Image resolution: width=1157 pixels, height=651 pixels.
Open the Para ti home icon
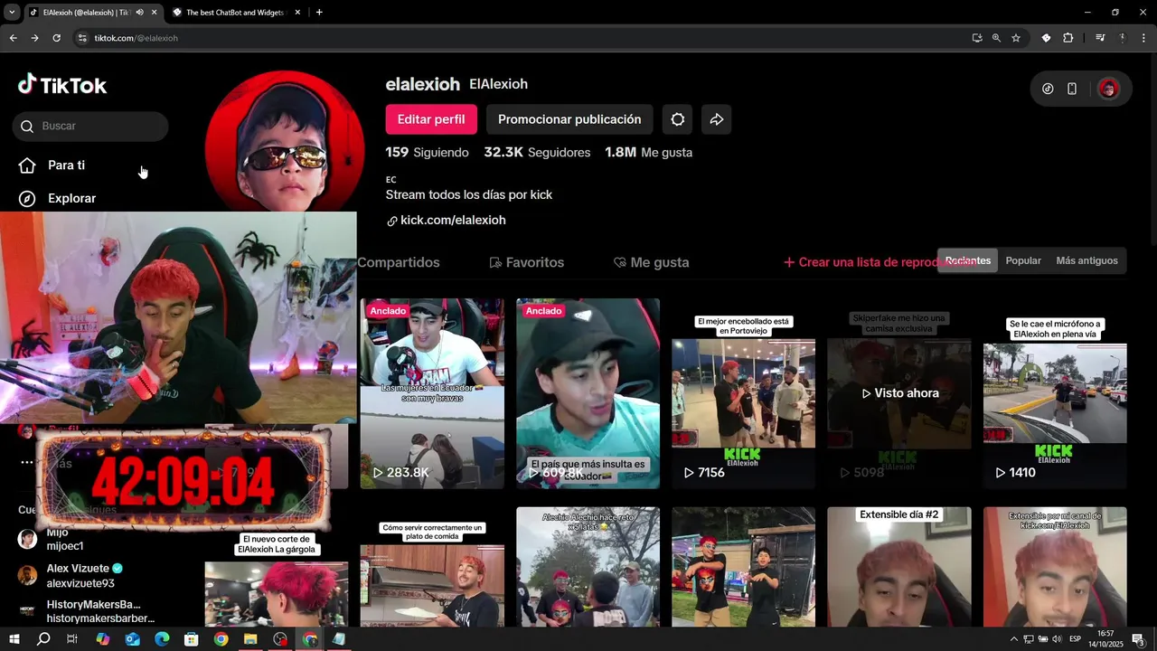click(x=27, y=165)
